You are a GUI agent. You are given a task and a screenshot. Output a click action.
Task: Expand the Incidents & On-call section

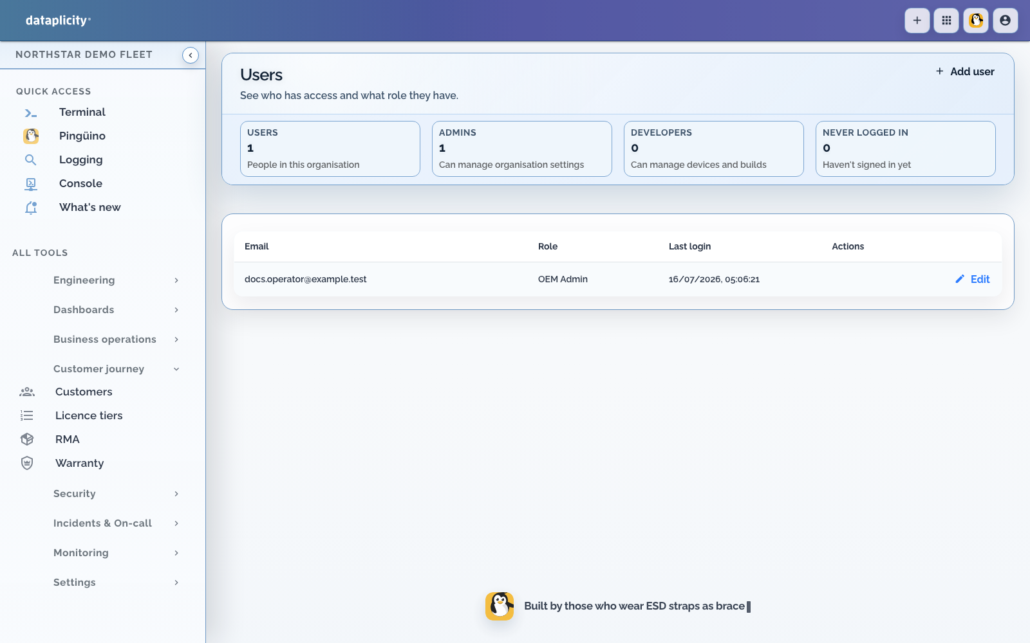pyautogui.click(x=116, y=523)
